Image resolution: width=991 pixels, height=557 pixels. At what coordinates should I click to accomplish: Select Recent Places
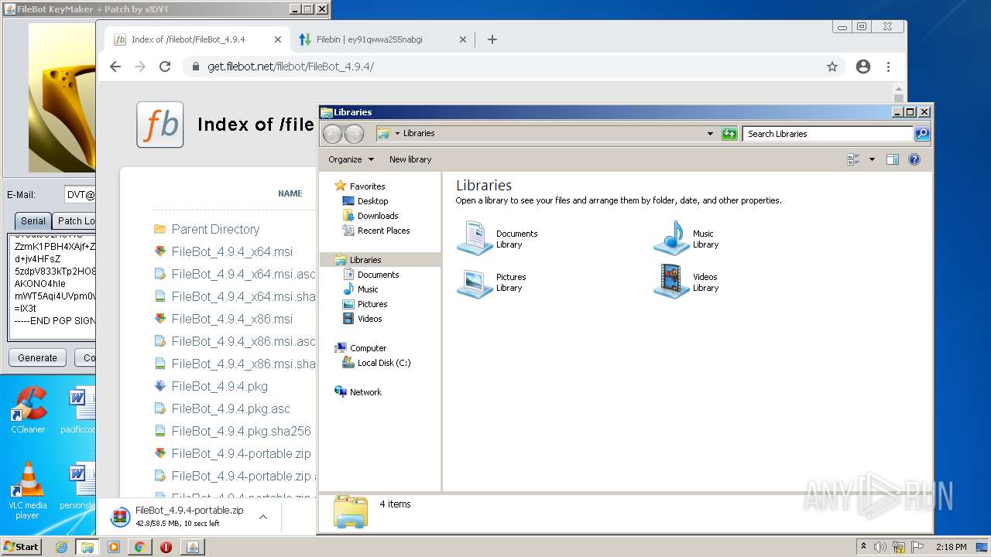point(383,231)
